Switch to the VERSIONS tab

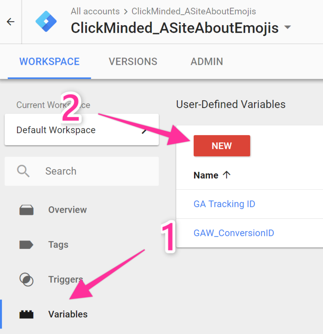pos(133,62)
